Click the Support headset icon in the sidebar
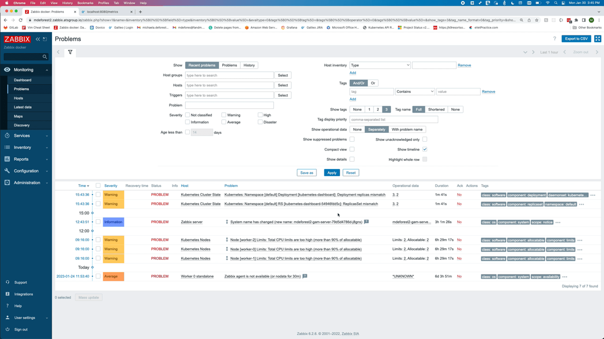 tap(7, 282)
